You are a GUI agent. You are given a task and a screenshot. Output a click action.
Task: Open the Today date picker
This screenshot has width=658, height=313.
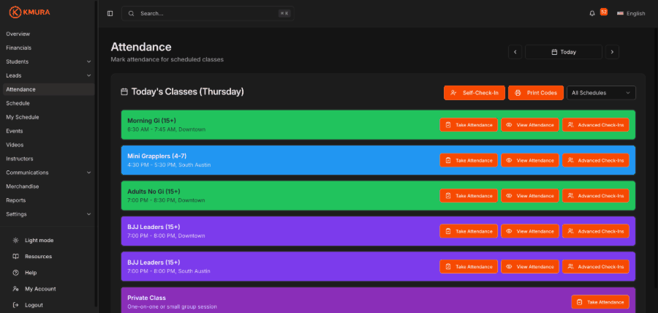pyautogui.click(x=564, y=52)
